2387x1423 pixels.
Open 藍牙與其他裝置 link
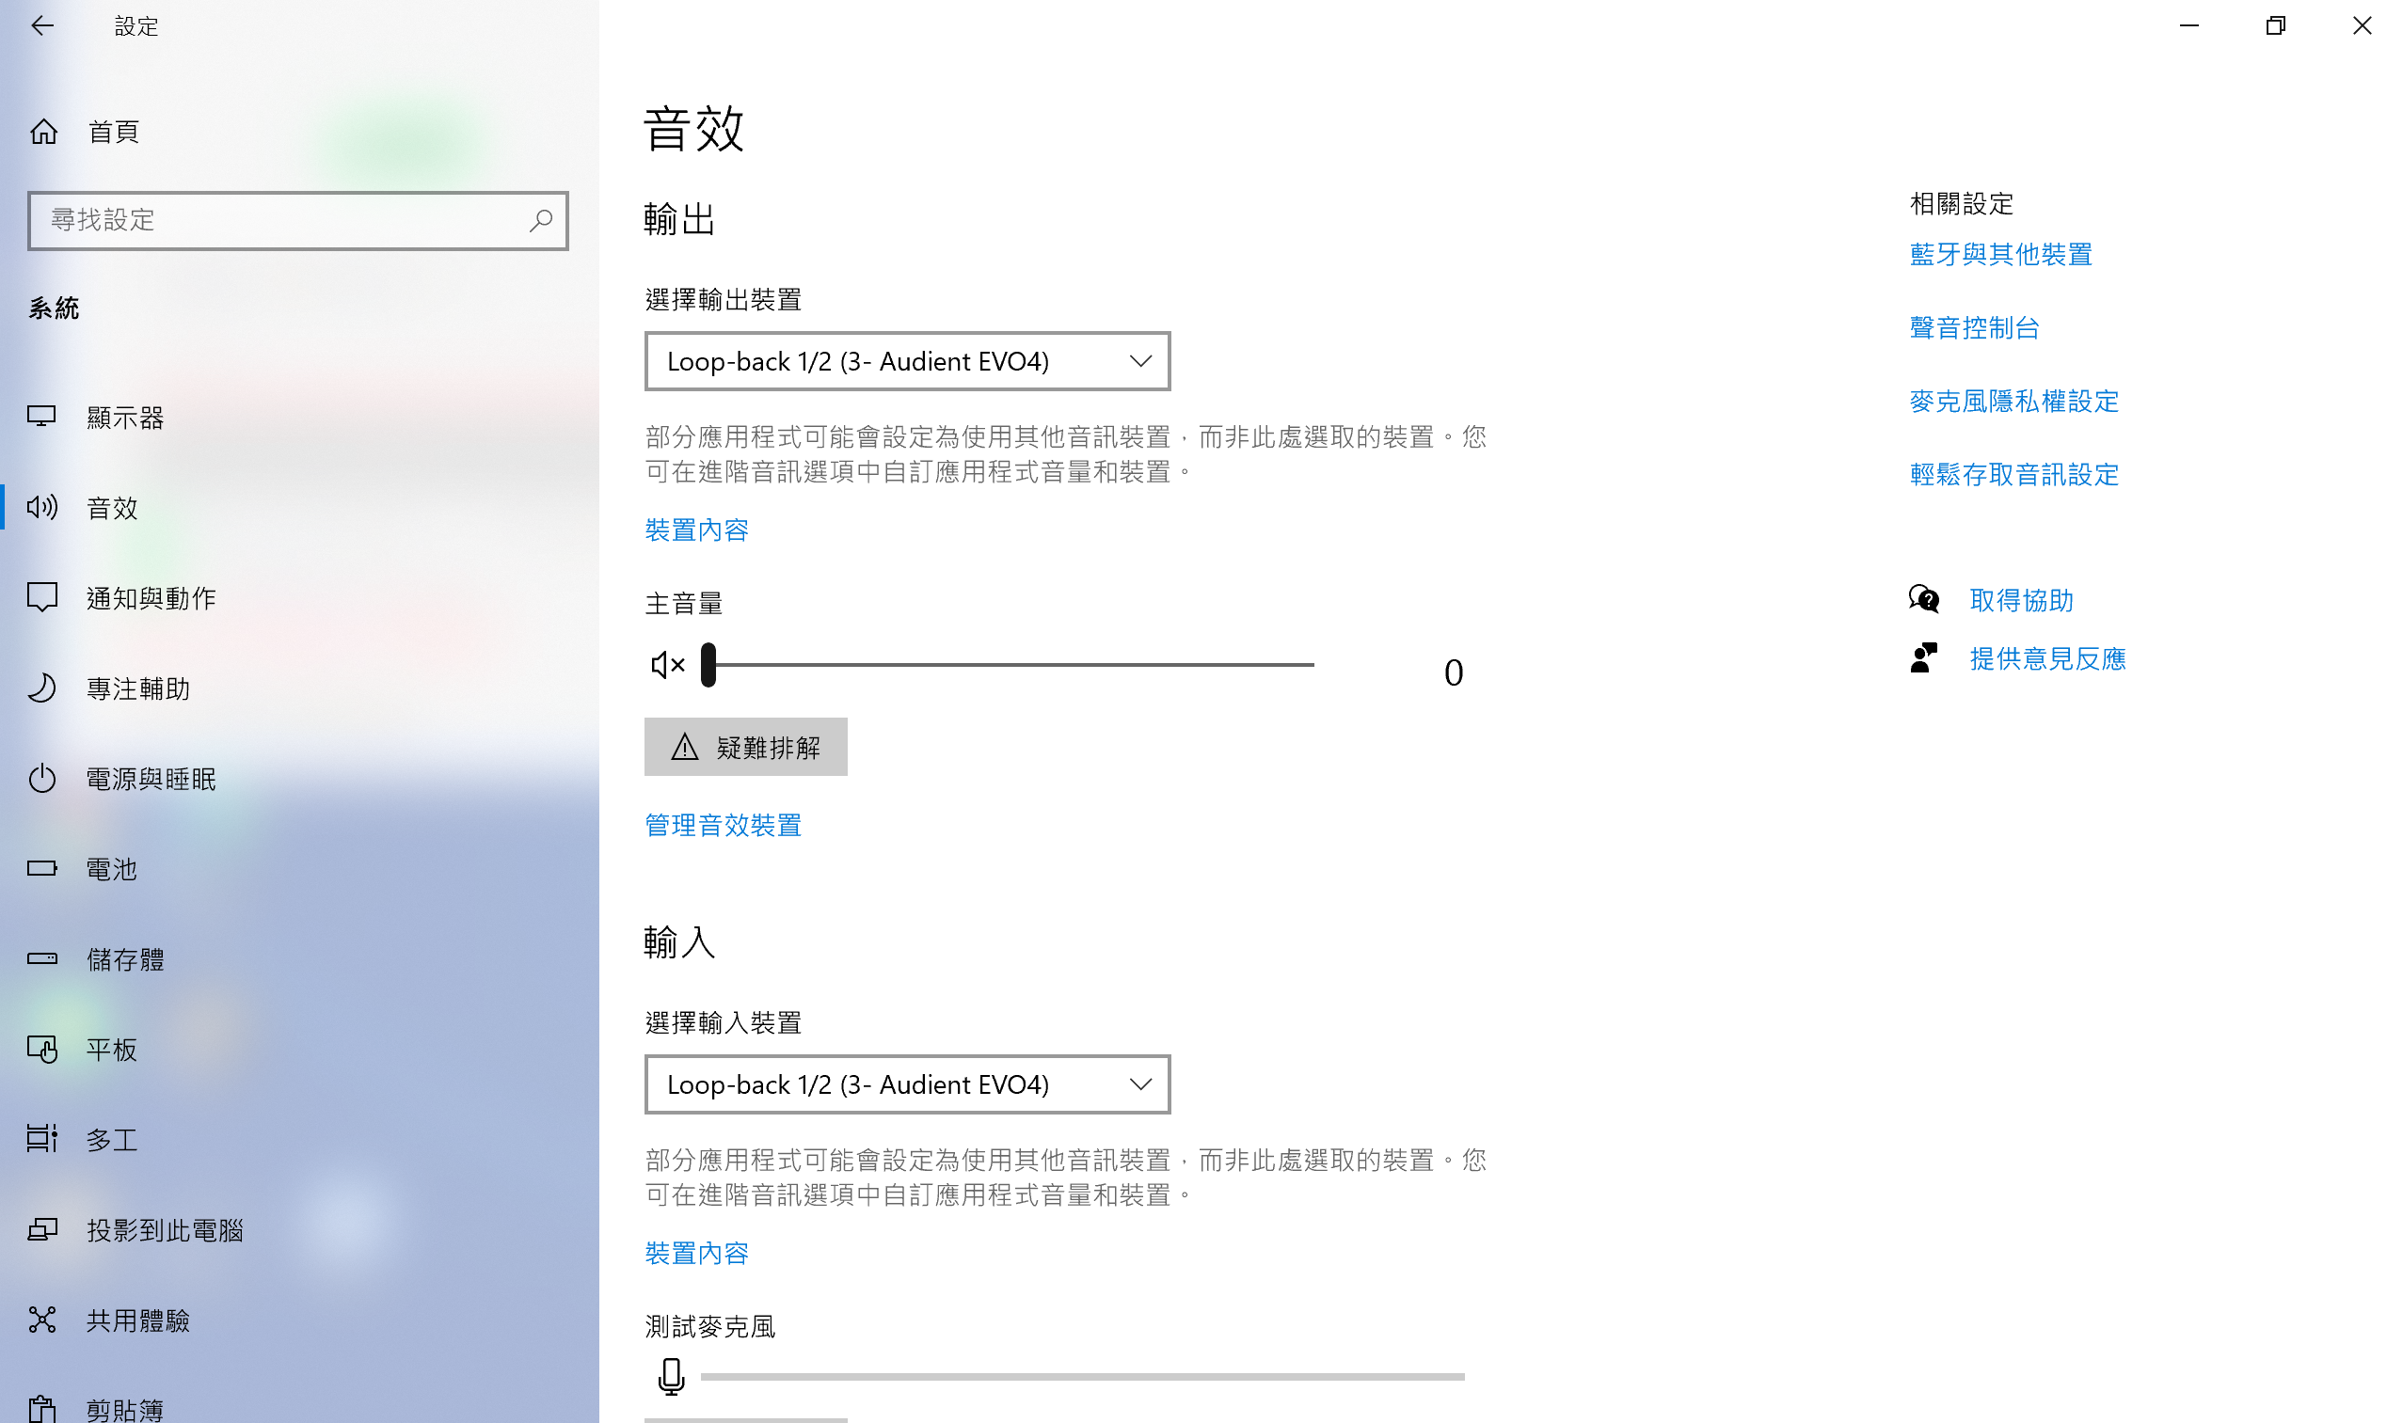2000,254
